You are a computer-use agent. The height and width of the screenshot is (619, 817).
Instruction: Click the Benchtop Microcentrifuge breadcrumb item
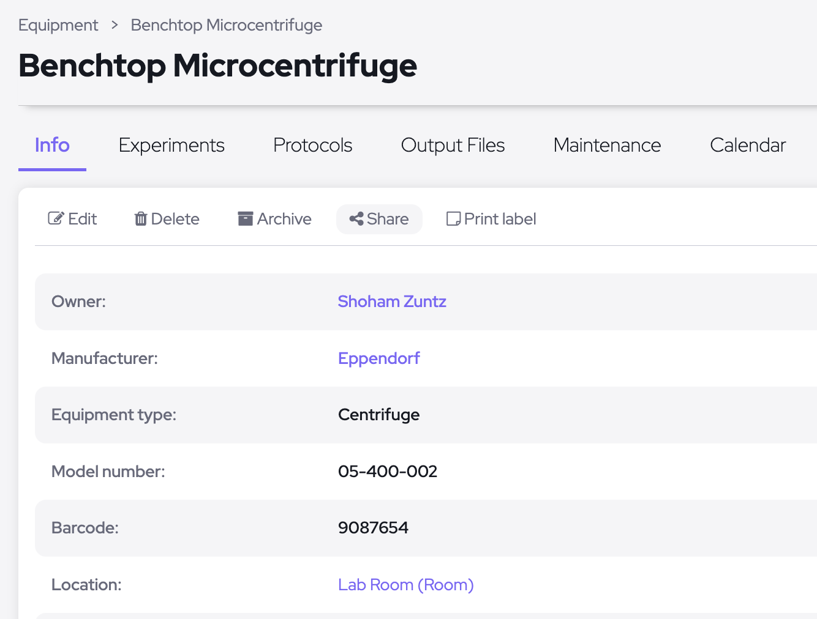pos(226,25)
